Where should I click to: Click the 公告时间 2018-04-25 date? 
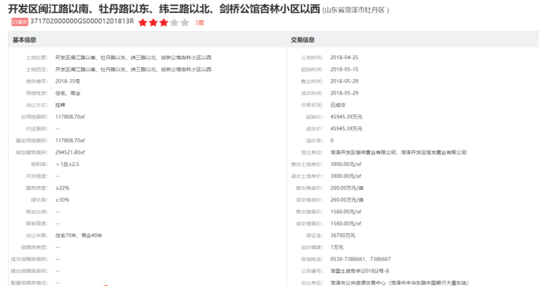pos(344,58)
